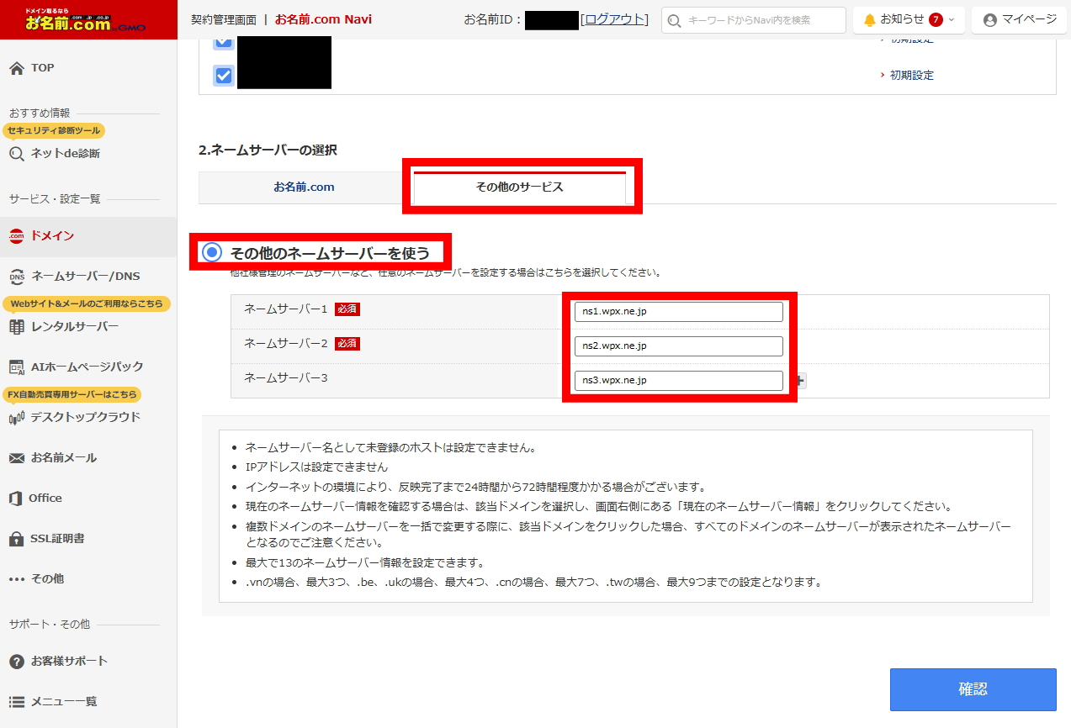1071x728 pixels.
Task: Click the notification bell icon
Action: coord(870,19)
